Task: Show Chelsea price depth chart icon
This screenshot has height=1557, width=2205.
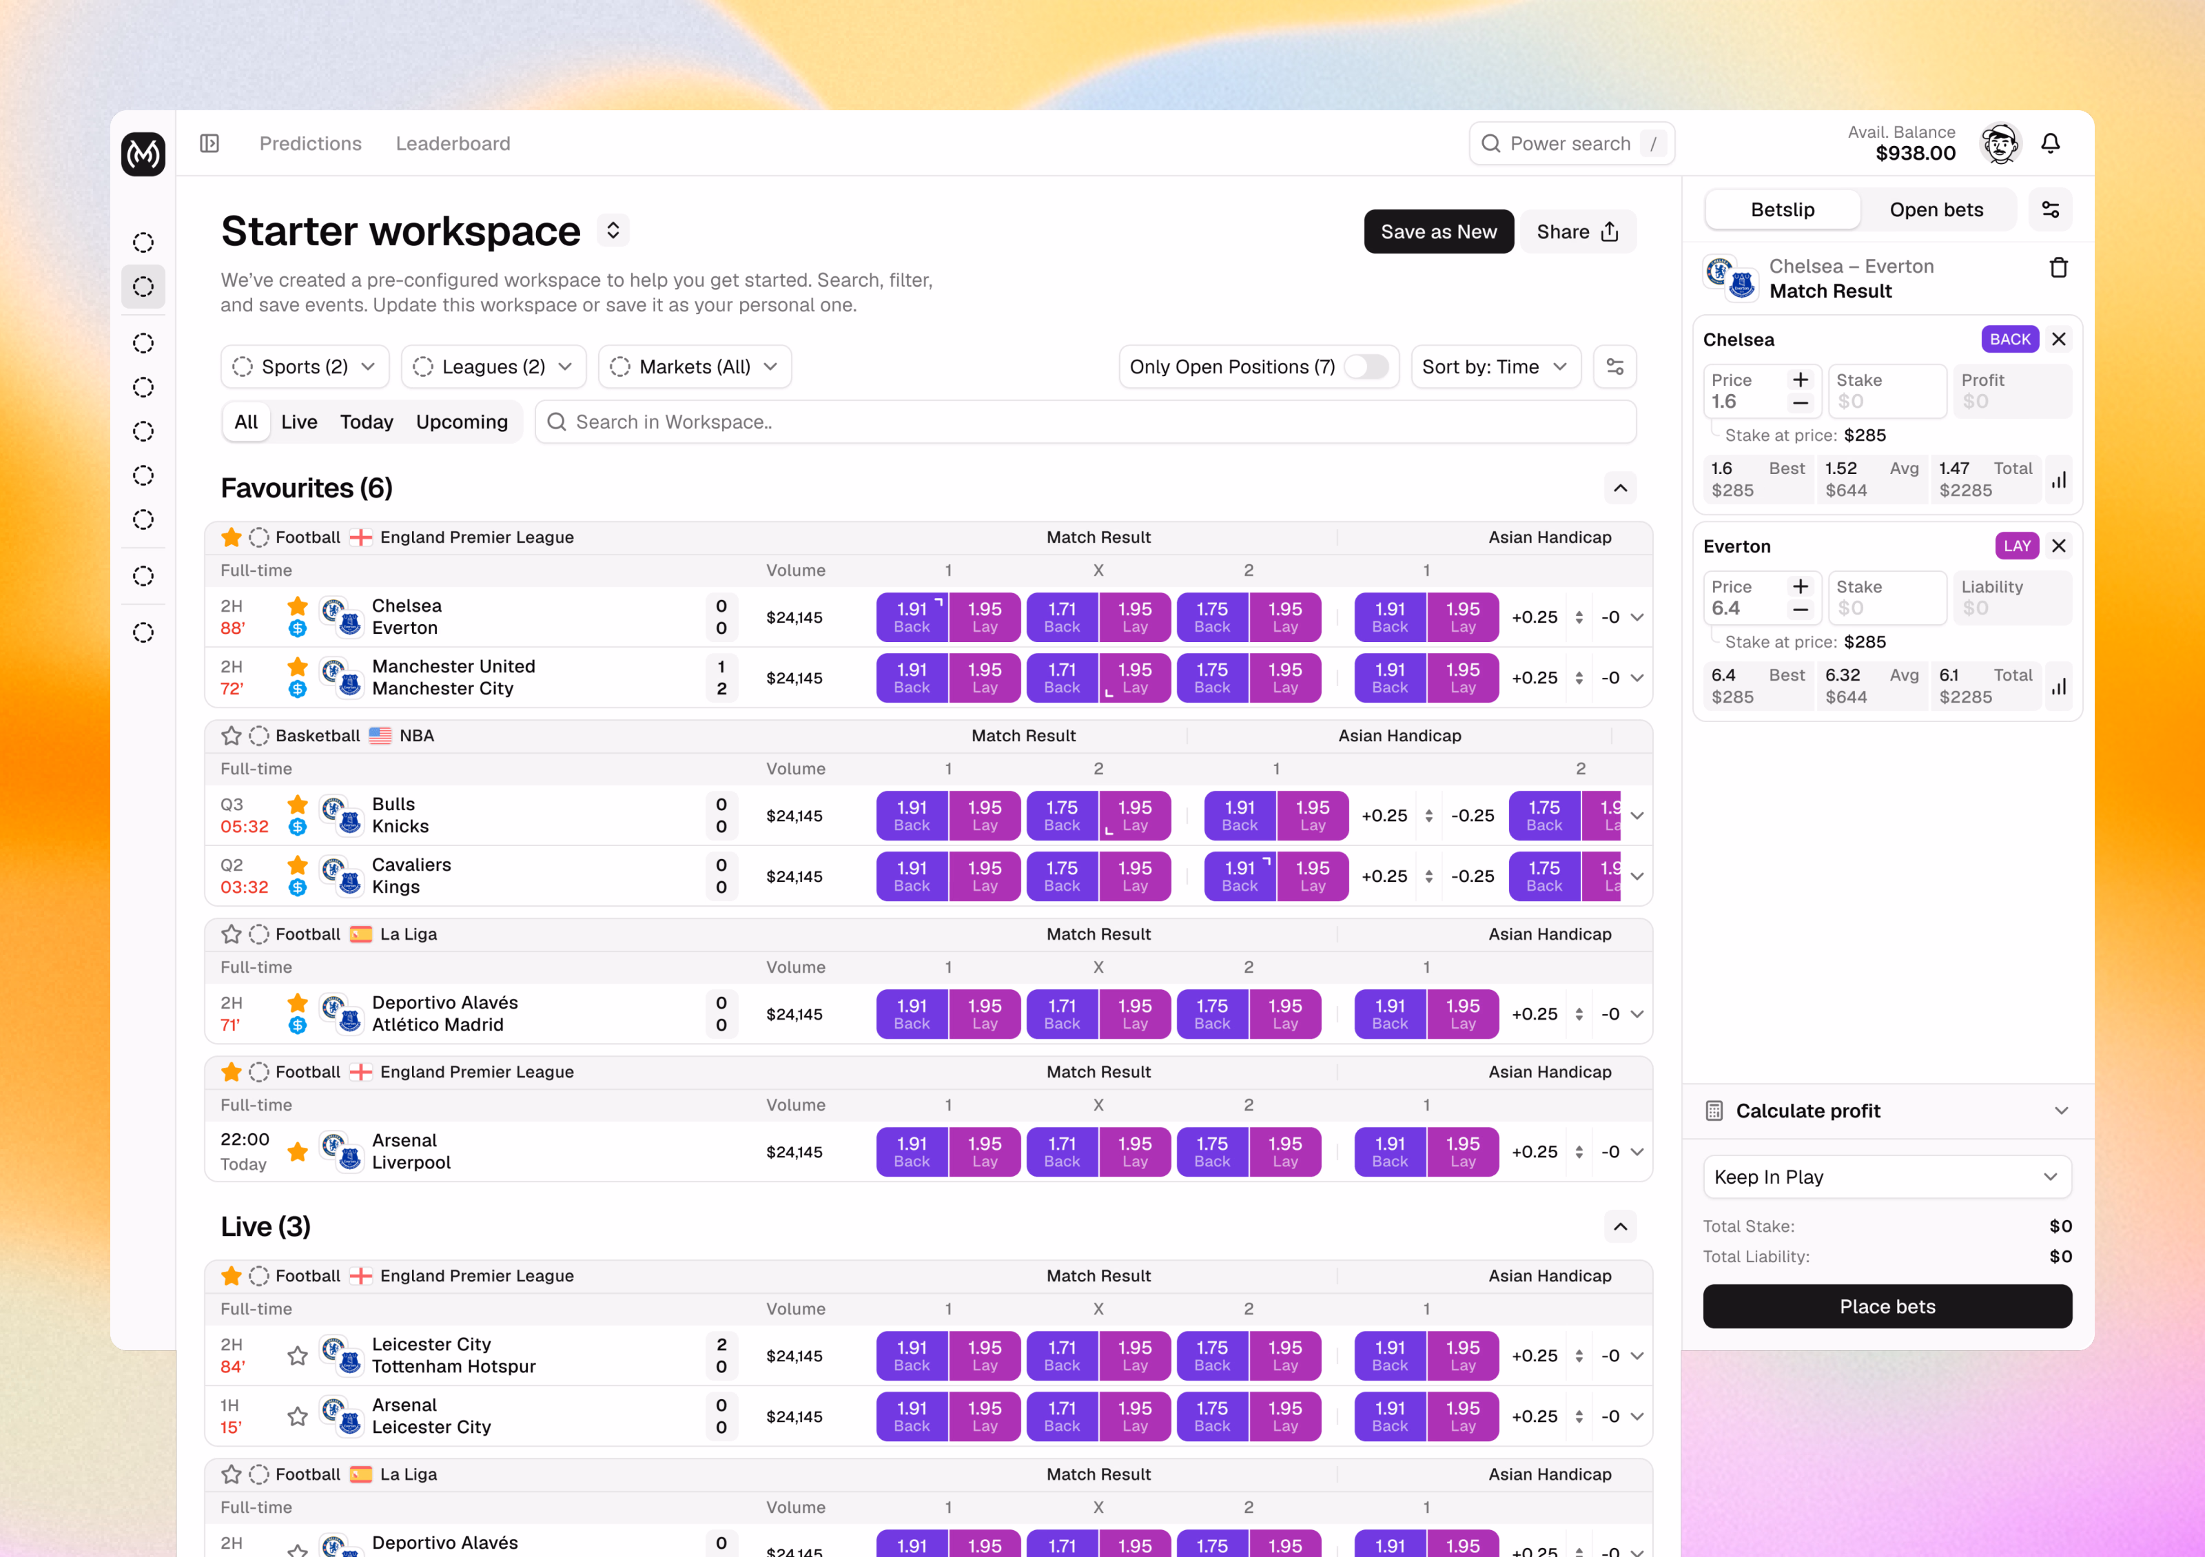Action: point(2059,480)
